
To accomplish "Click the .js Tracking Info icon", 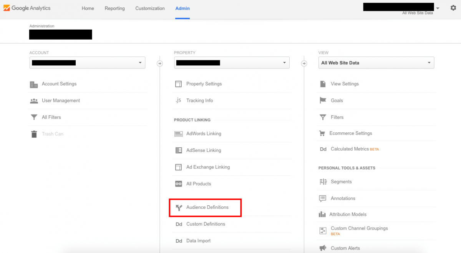I will point(178,100).
